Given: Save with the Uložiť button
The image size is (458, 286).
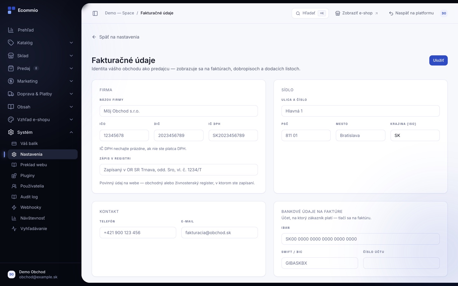Looking at the screenshot, I should [438, 60].
